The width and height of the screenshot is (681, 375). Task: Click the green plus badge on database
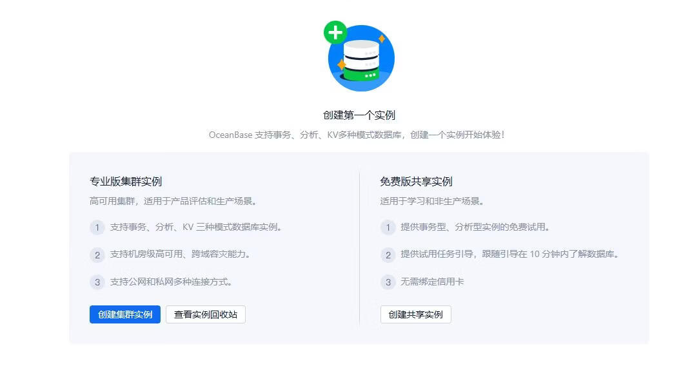coord(335,32)
